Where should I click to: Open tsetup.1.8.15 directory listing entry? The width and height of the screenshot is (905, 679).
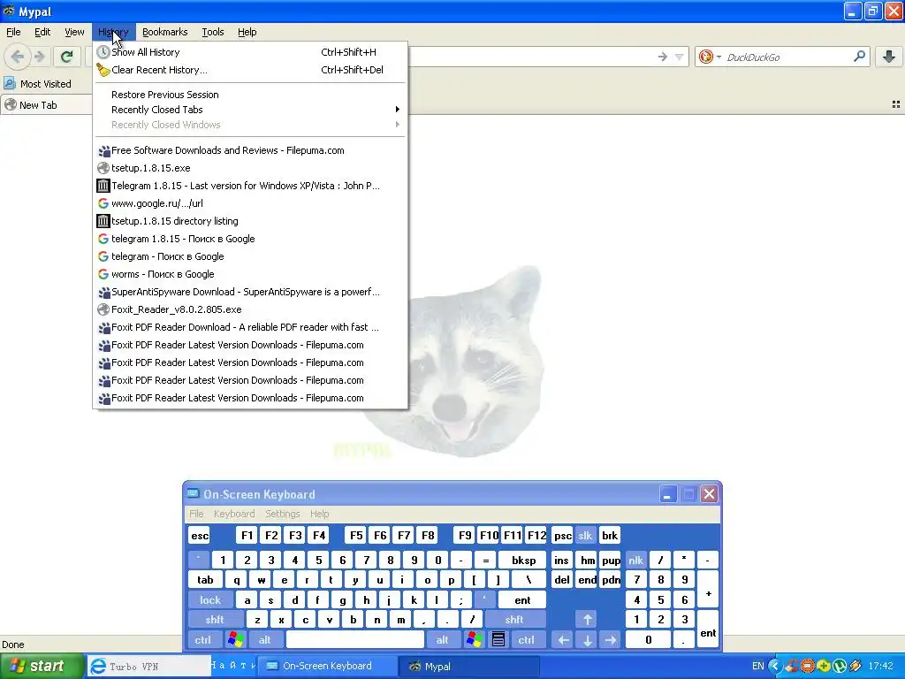(x=250, y=221)
